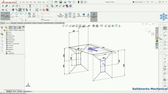Click the Instant2D tool
Image resolution: width=168 pixels, height=94 pixels.
click(79, 15)
